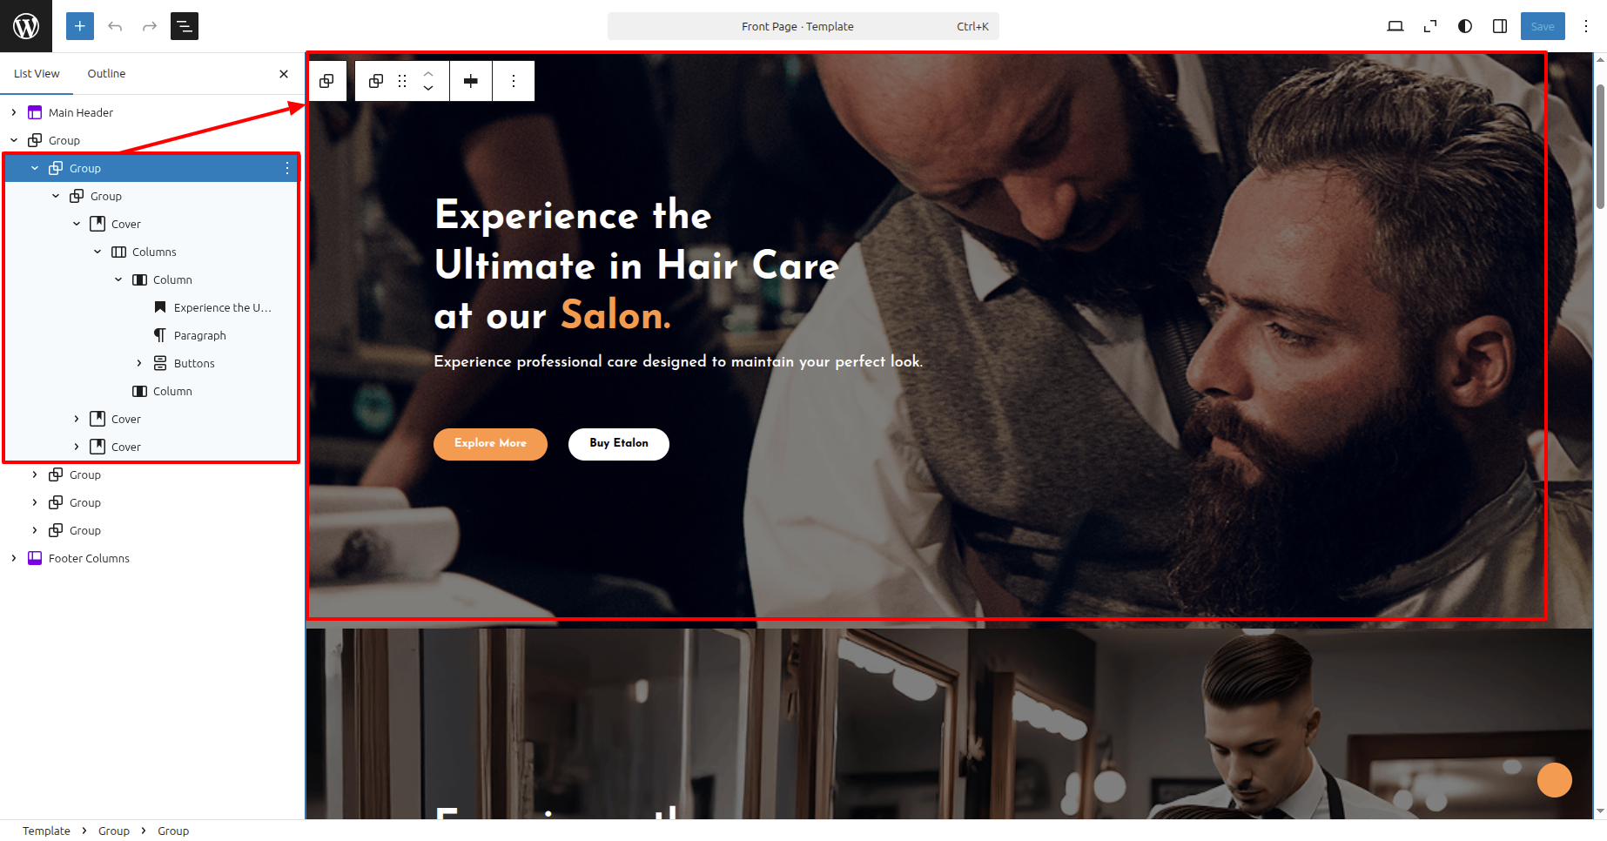Collapse the Columns tree item
1607x841 pixels.
[97, 252]
